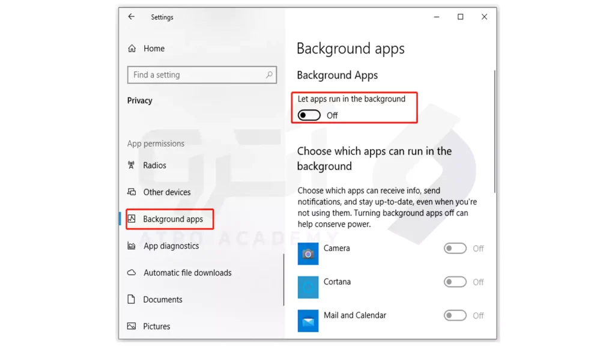615x346 pixels.
Task: Turn on Cortana background toggle
Action: point(455,282)
